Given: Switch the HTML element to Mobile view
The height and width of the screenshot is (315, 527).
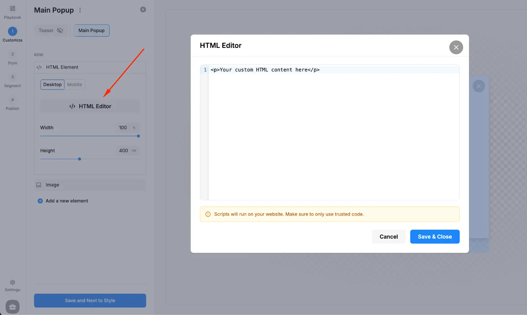Looking at the screenshot, I should (74, 84).
